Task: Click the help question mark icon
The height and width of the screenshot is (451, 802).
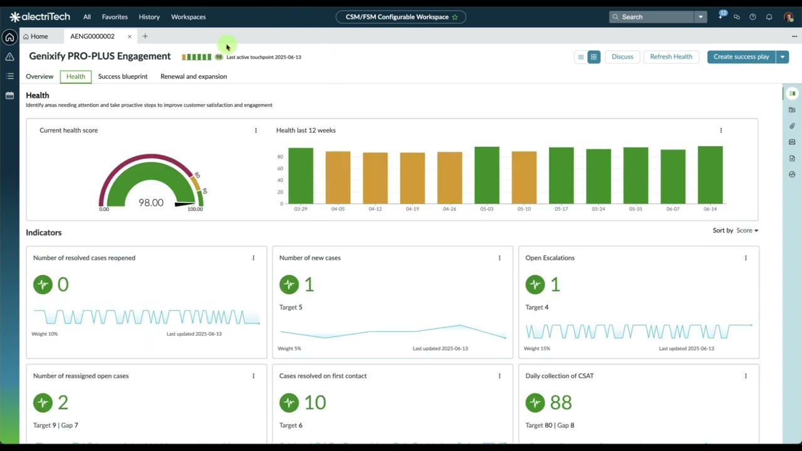Action: [x=753, y=17]
